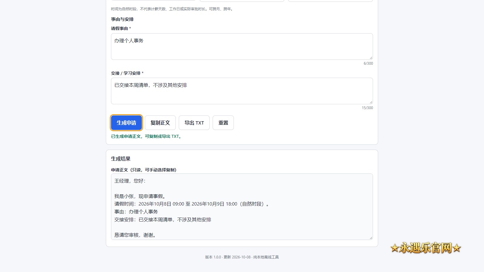Viewport: 484px width, 272px height.
Task: Click status message 已生成申请正文
Action: pos(147,136)
